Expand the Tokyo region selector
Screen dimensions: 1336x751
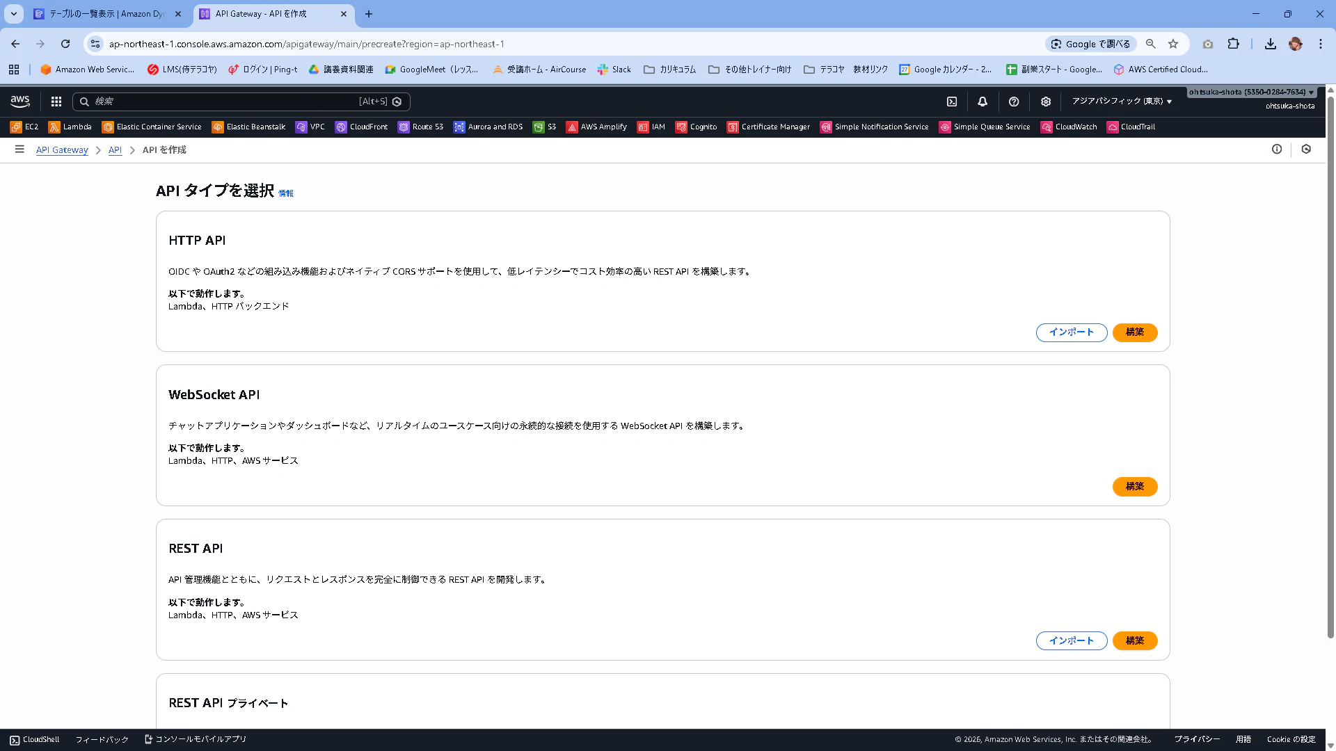coord(1122,102)
